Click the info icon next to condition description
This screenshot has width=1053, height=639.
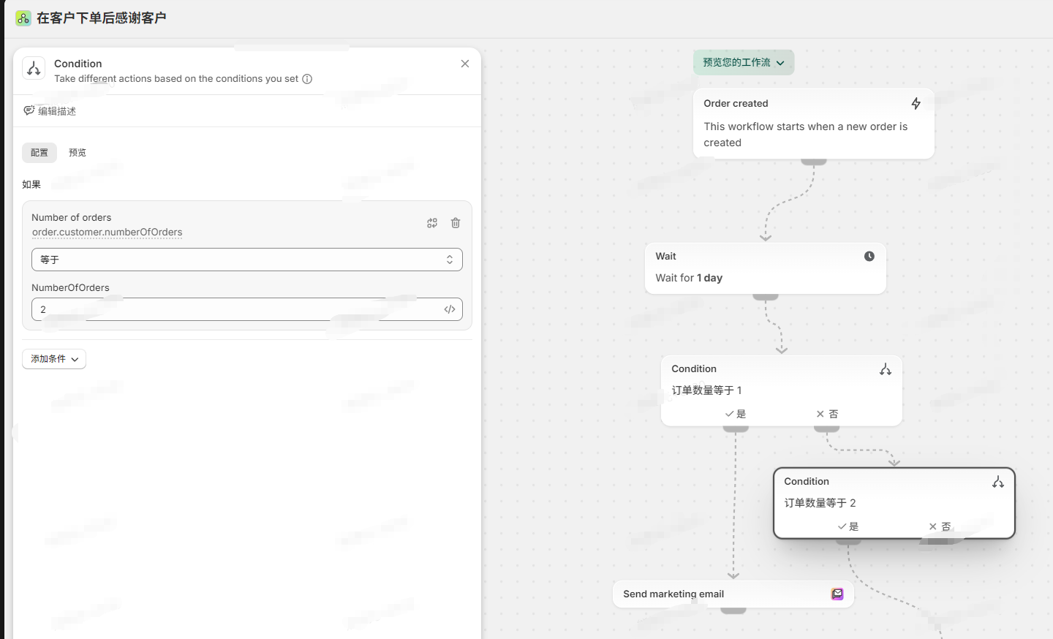[x=307, y=79]
